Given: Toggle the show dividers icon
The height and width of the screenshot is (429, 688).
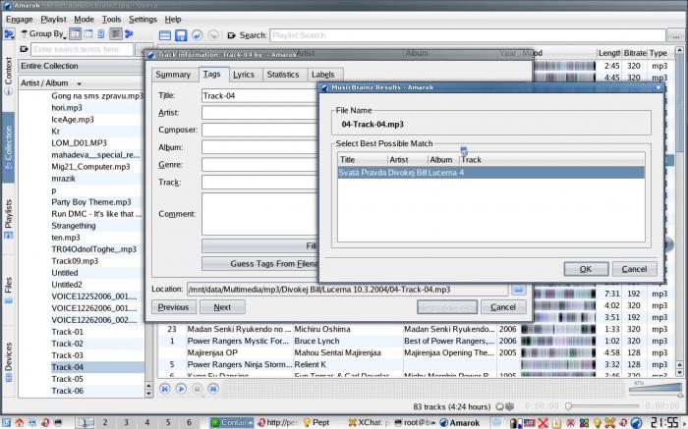Looking at the screenshot, I should point(115,33).
